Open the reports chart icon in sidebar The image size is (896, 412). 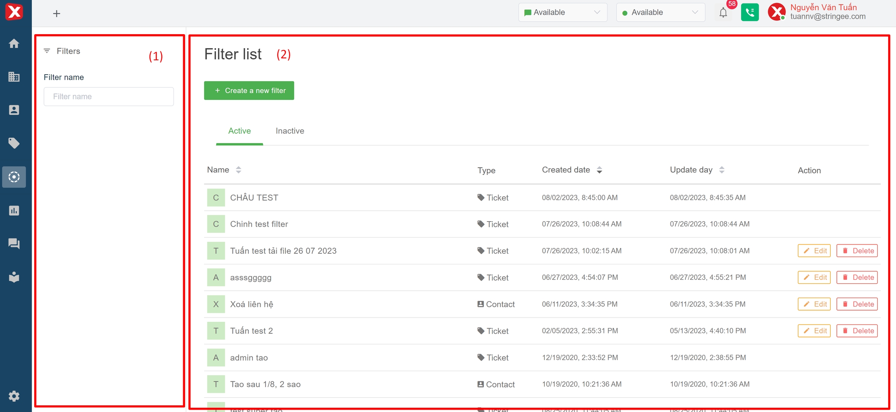14,211
